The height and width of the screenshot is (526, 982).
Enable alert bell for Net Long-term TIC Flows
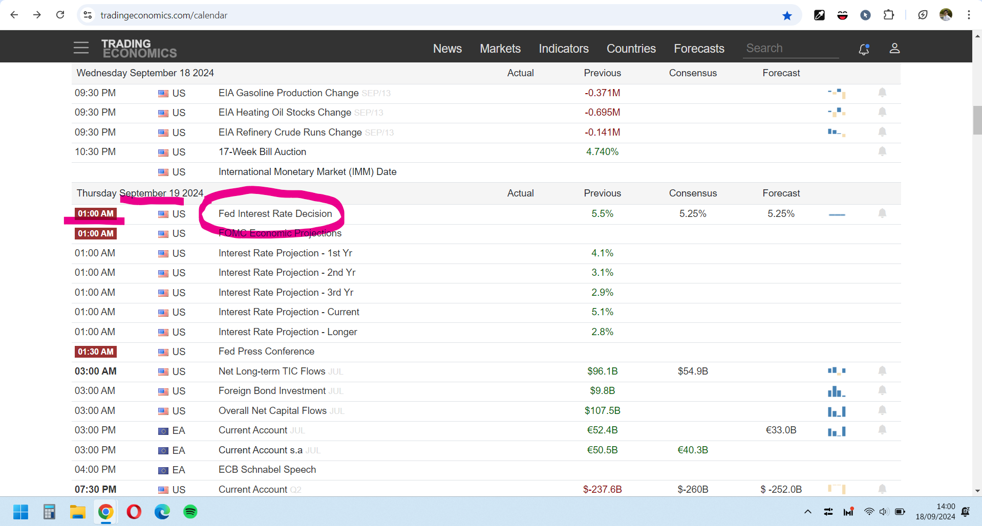click(x=882, y=371)
